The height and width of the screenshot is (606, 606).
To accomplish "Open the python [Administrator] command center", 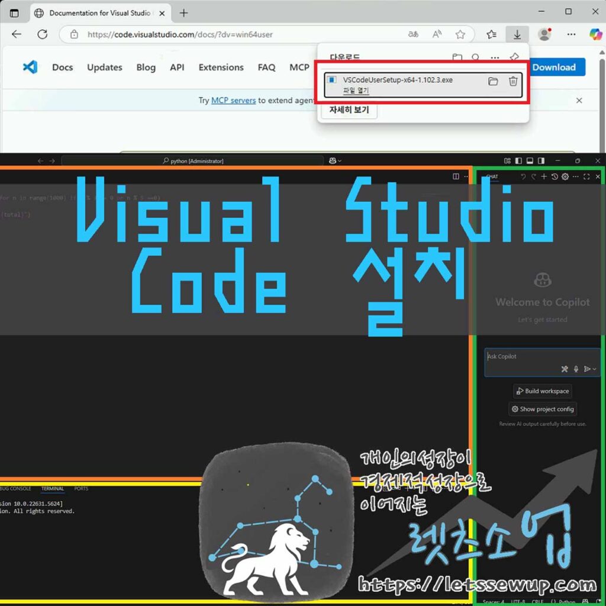I will coord(192,161).
